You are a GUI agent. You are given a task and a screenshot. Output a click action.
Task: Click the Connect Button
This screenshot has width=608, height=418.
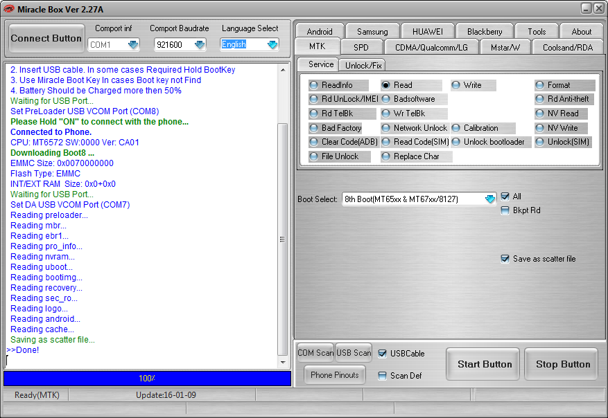pyautogui.click(x=46, y=38)
